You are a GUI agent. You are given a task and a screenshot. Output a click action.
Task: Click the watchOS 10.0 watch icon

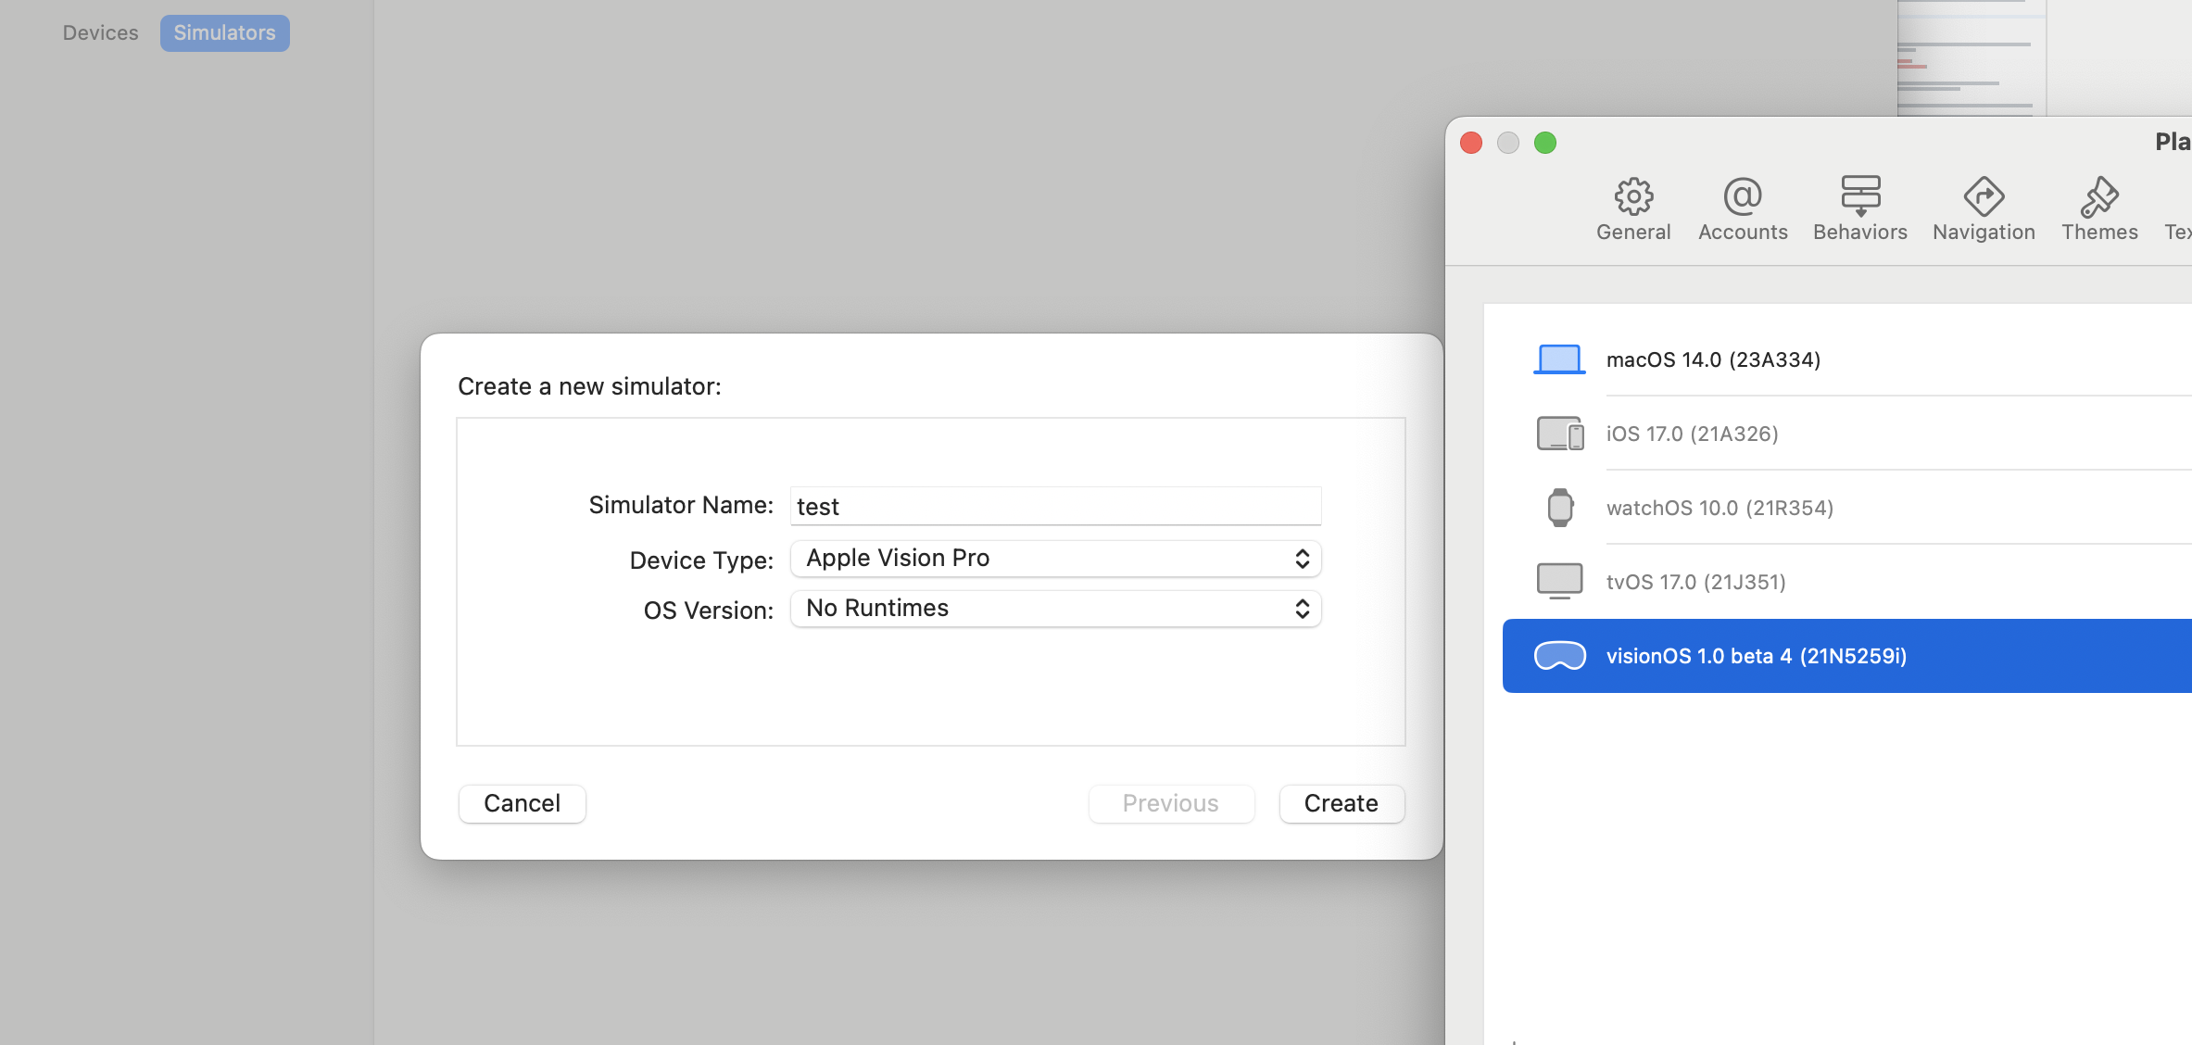(1559, 508)
